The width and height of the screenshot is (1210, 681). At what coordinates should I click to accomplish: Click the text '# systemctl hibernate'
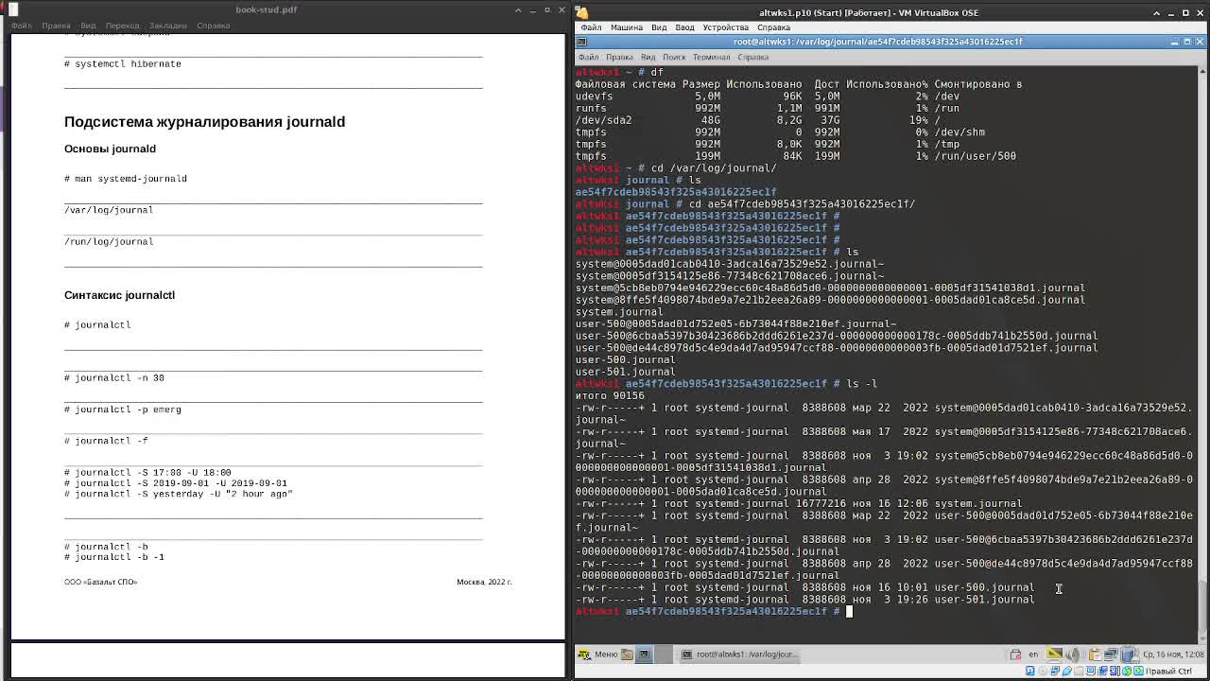pos(123,64)
